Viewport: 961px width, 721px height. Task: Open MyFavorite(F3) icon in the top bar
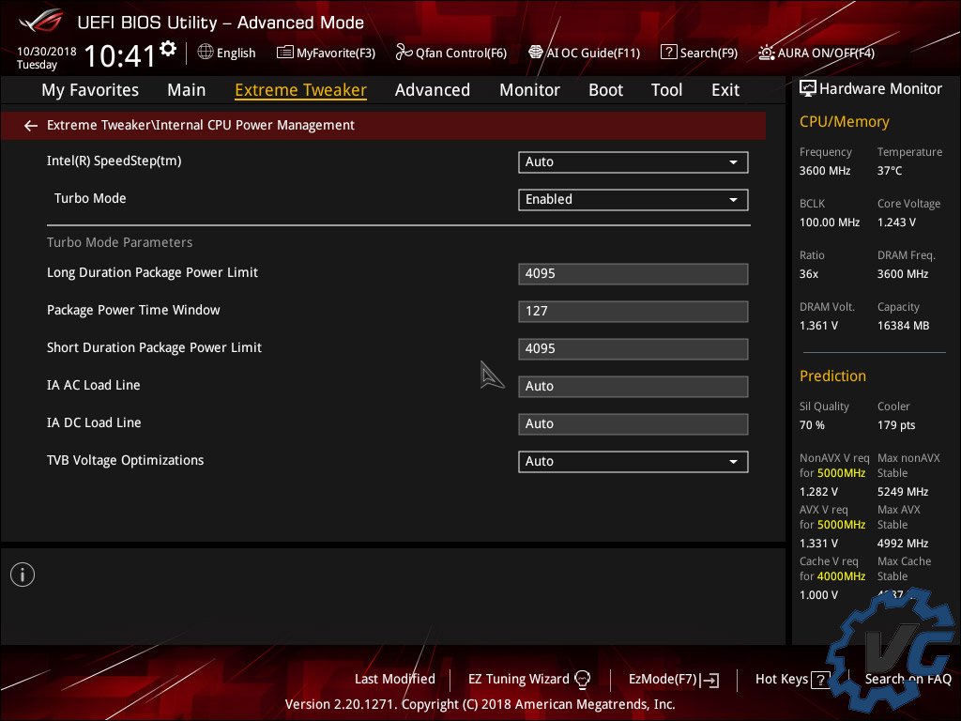(285, 53)
